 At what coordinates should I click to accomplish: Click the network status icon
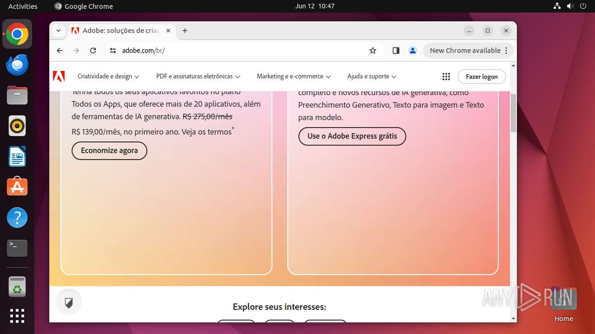coord(557,6)
